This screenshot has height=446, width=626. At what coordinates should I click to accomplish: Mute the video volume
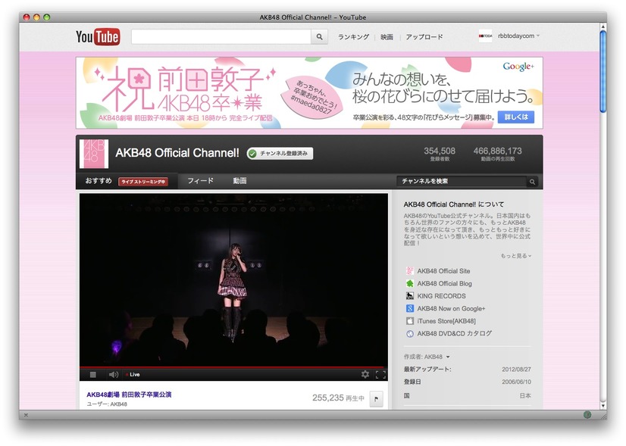(114, 375)
